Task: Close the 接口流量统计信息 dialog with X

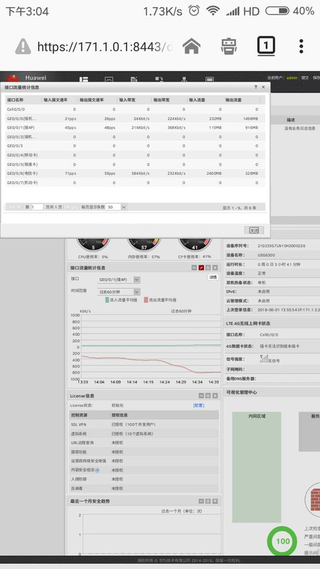Action: [x=263, y=87]
